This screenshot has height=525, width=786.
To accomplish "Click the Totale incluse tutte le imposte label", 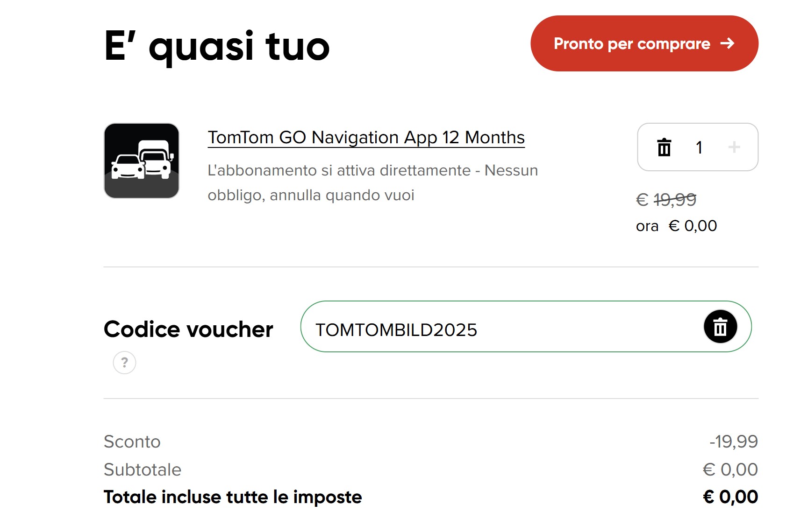I will coord(233,497).
